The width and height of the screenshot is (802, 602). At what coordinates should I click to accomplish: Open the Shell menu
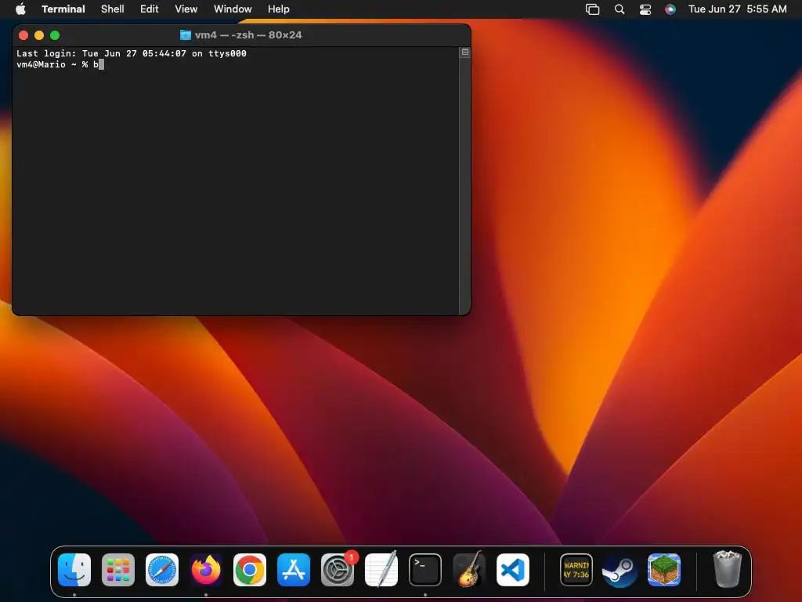113,9
